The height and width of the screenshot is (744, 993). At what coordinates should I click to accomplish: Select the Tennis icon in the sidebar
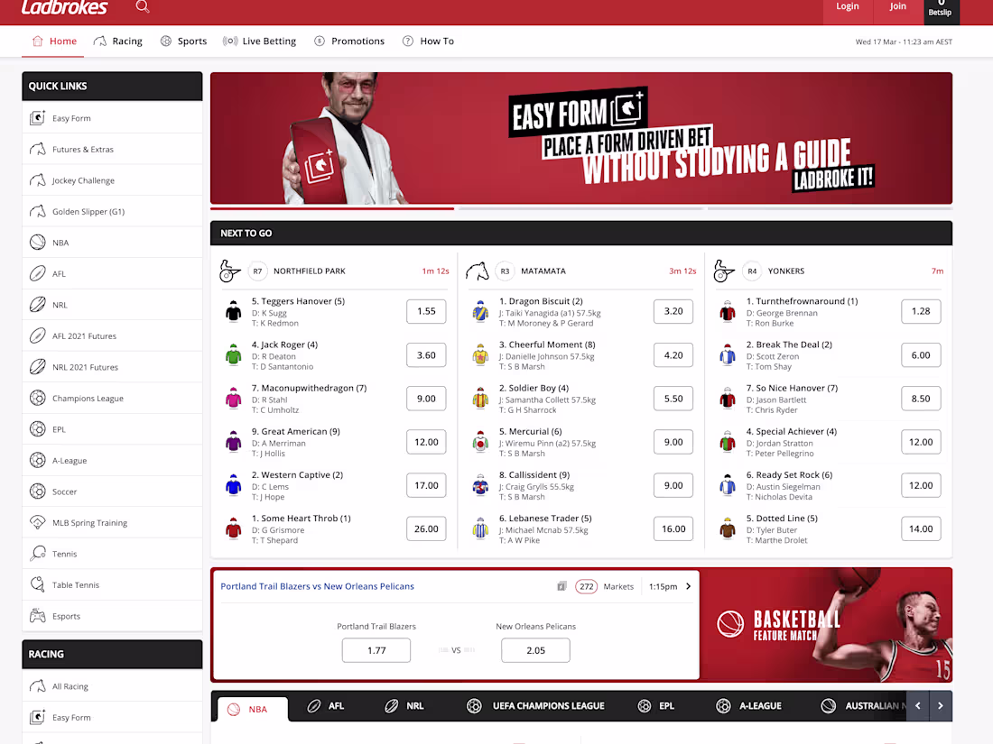pyautogui.click(x=37, y=553)
